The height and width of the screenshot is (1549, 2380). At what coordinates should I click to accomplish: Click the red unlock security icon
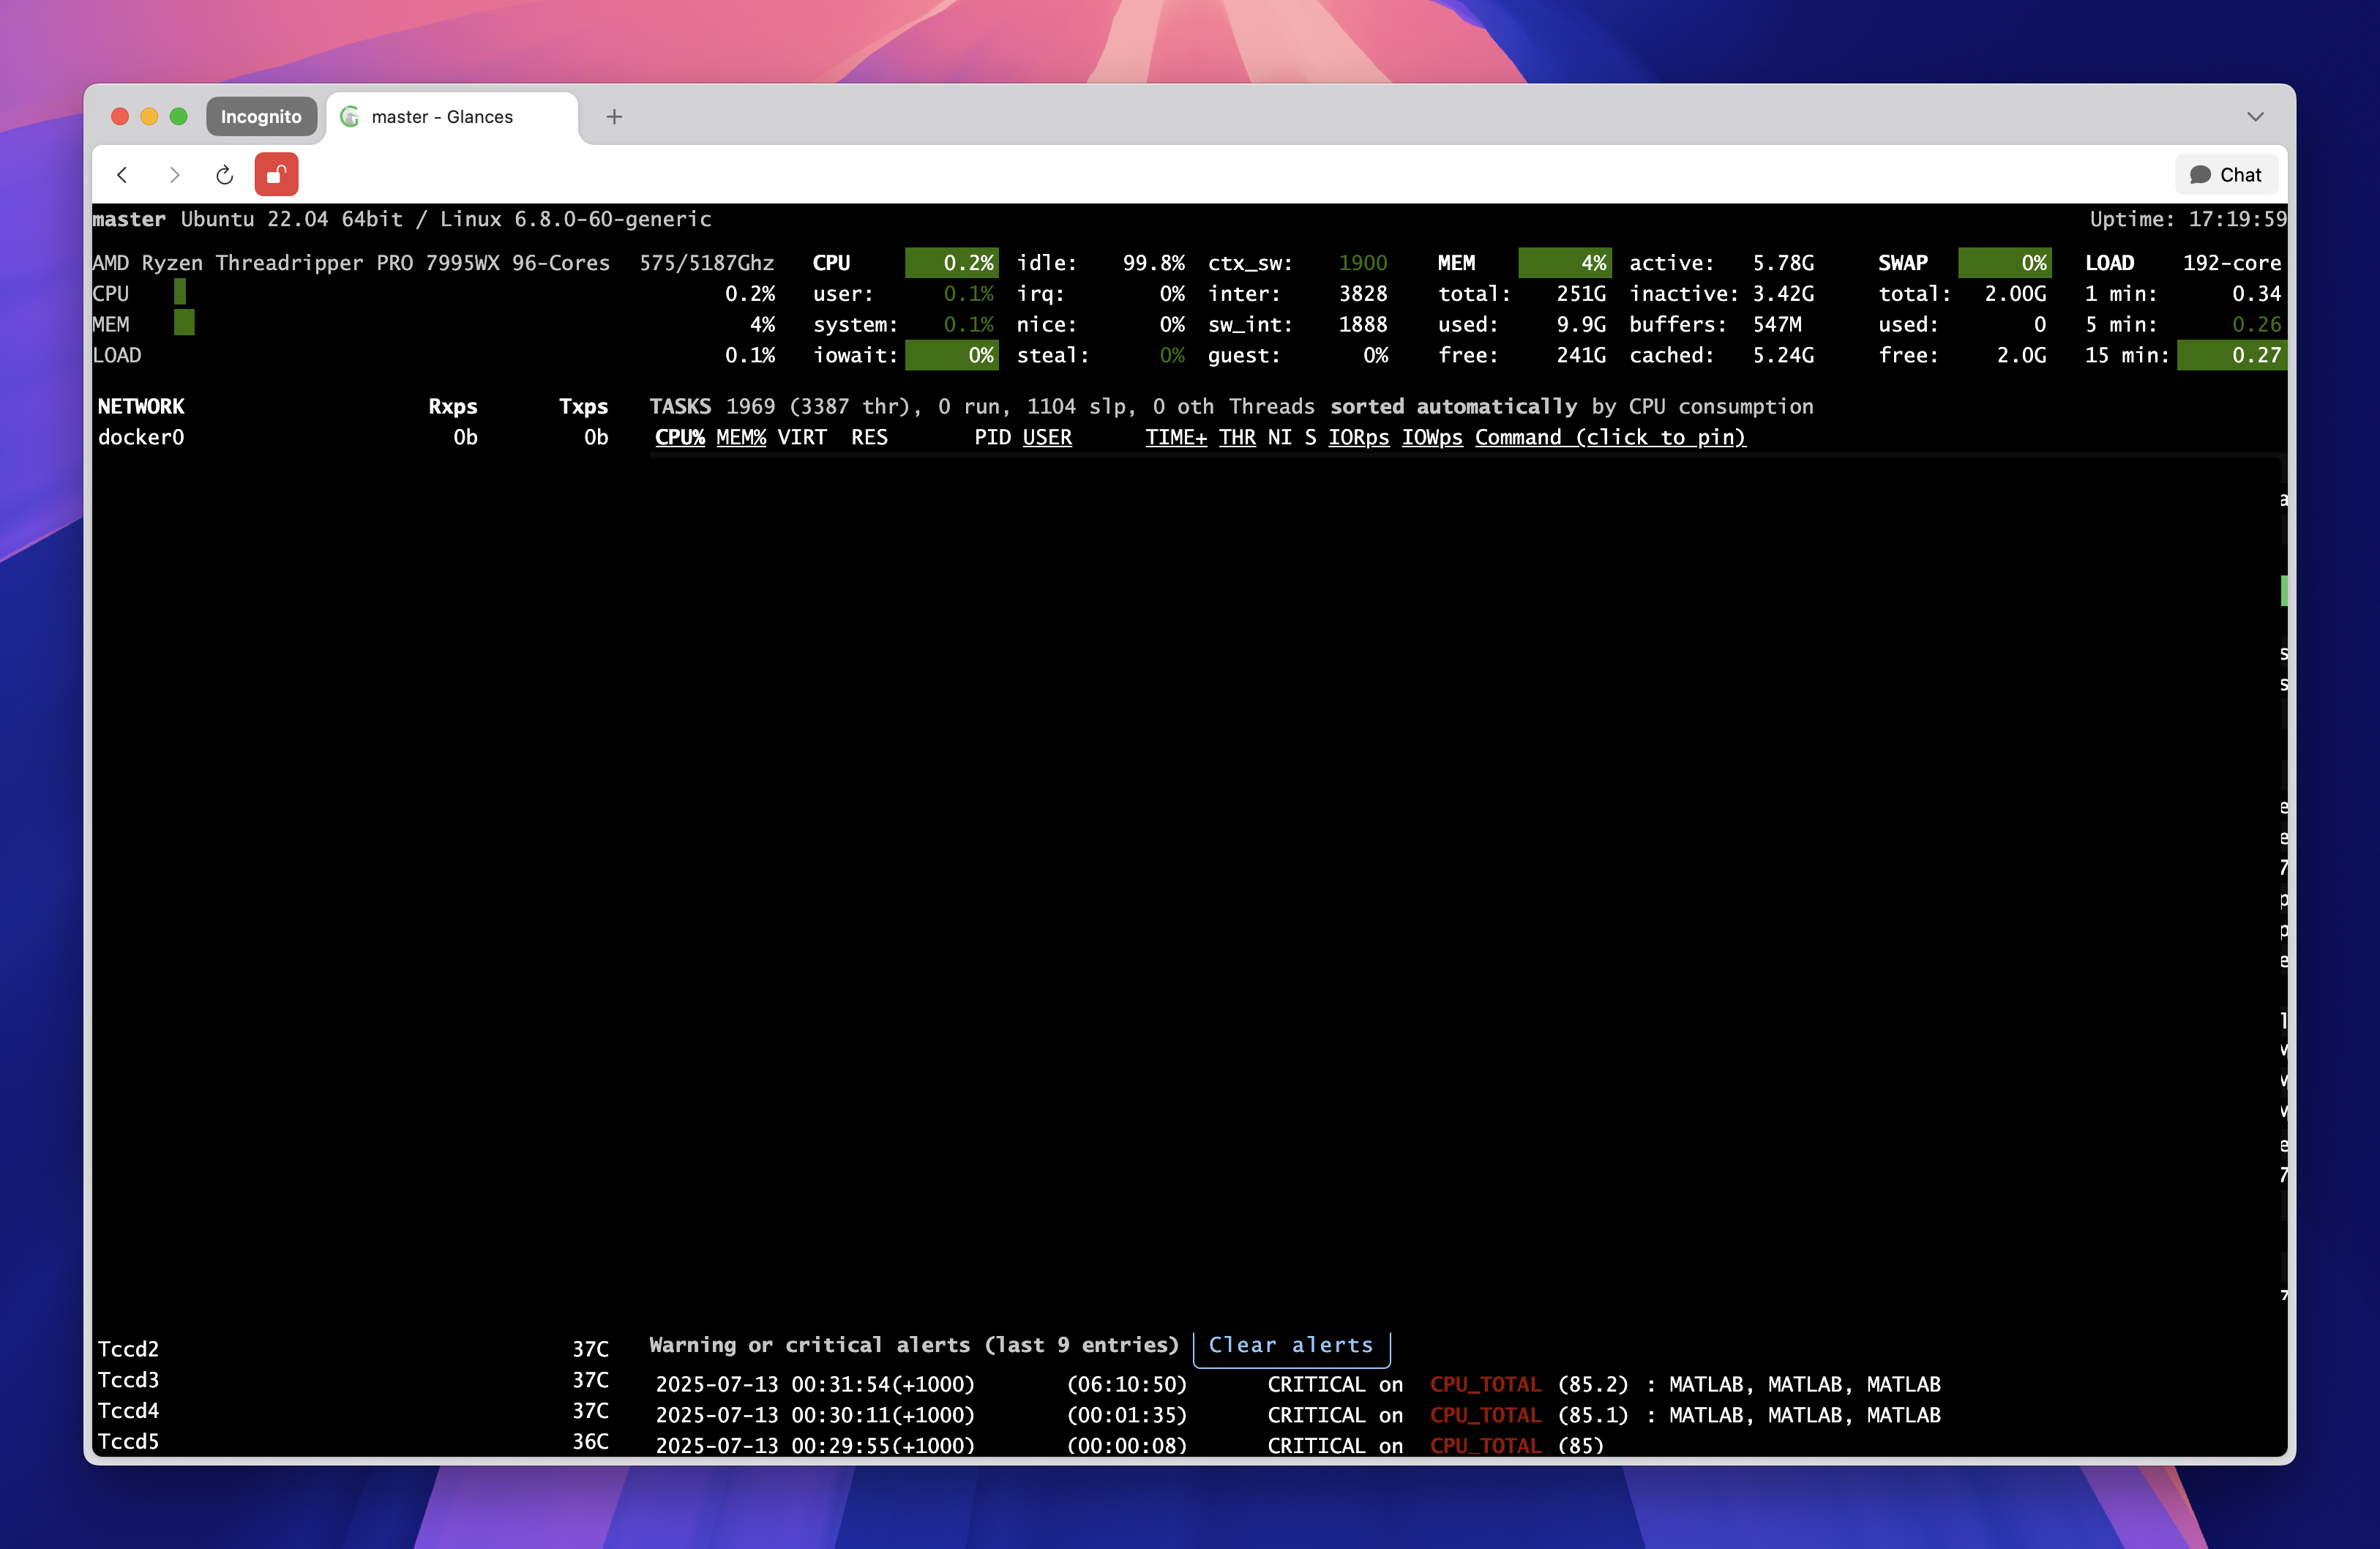coord(276,174)
